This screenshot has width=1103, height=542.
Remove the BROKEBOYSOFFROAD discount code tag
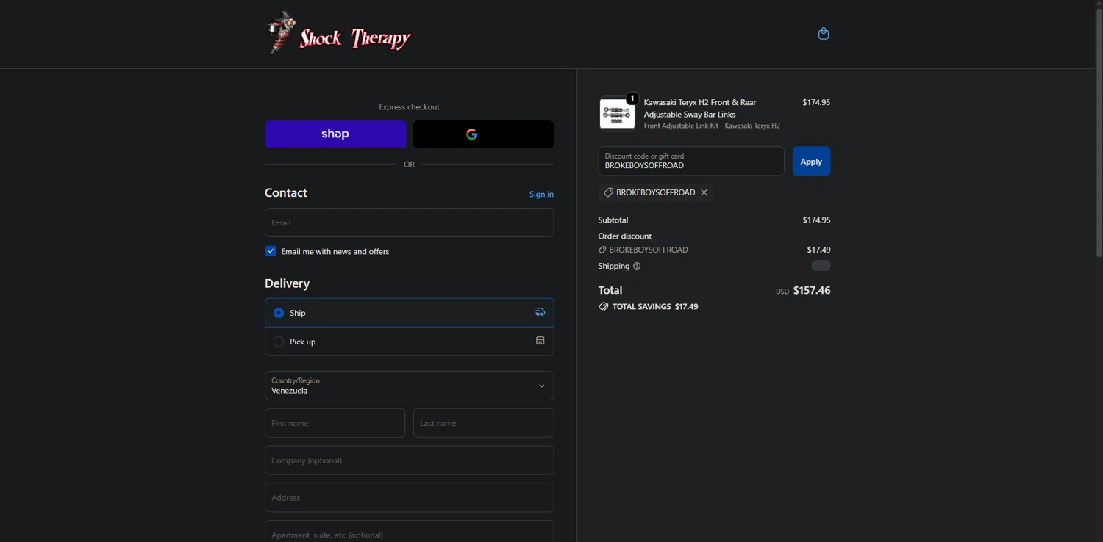click(704, 192)
